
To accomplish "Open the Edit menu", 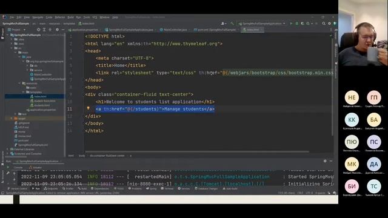I will [19, 18].
